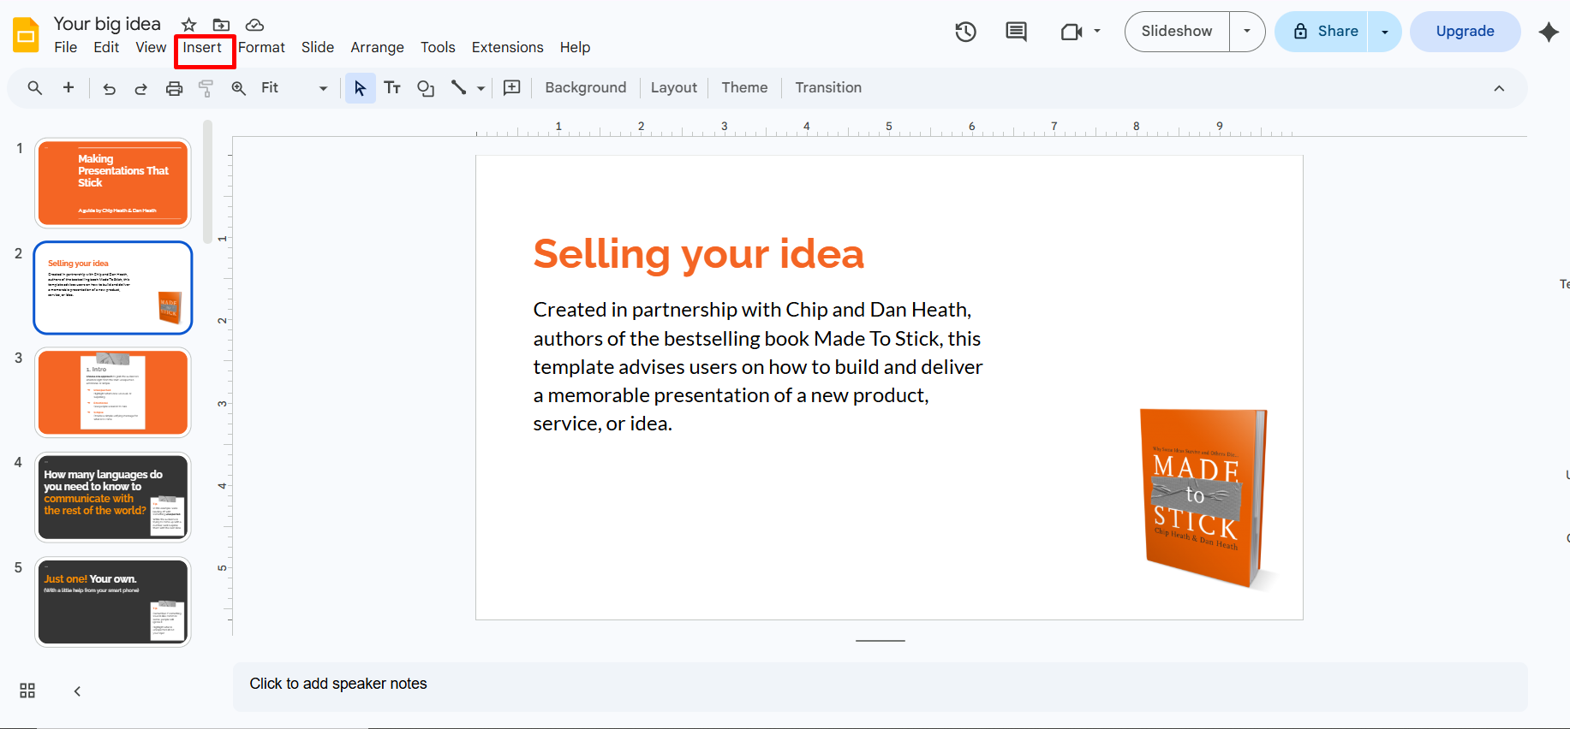Select slide 5 Just one Your own thumbnail
This screenshot has height=729, width=1570.
[113, 602]
